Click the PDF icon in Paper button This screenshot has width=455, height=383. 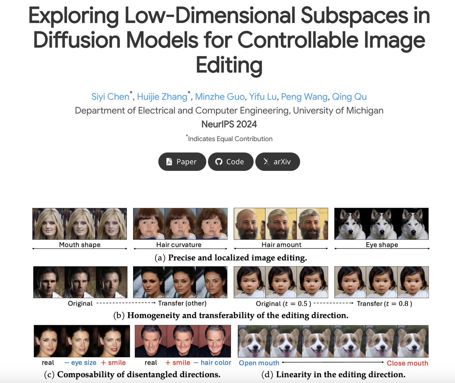click(169, 162)
